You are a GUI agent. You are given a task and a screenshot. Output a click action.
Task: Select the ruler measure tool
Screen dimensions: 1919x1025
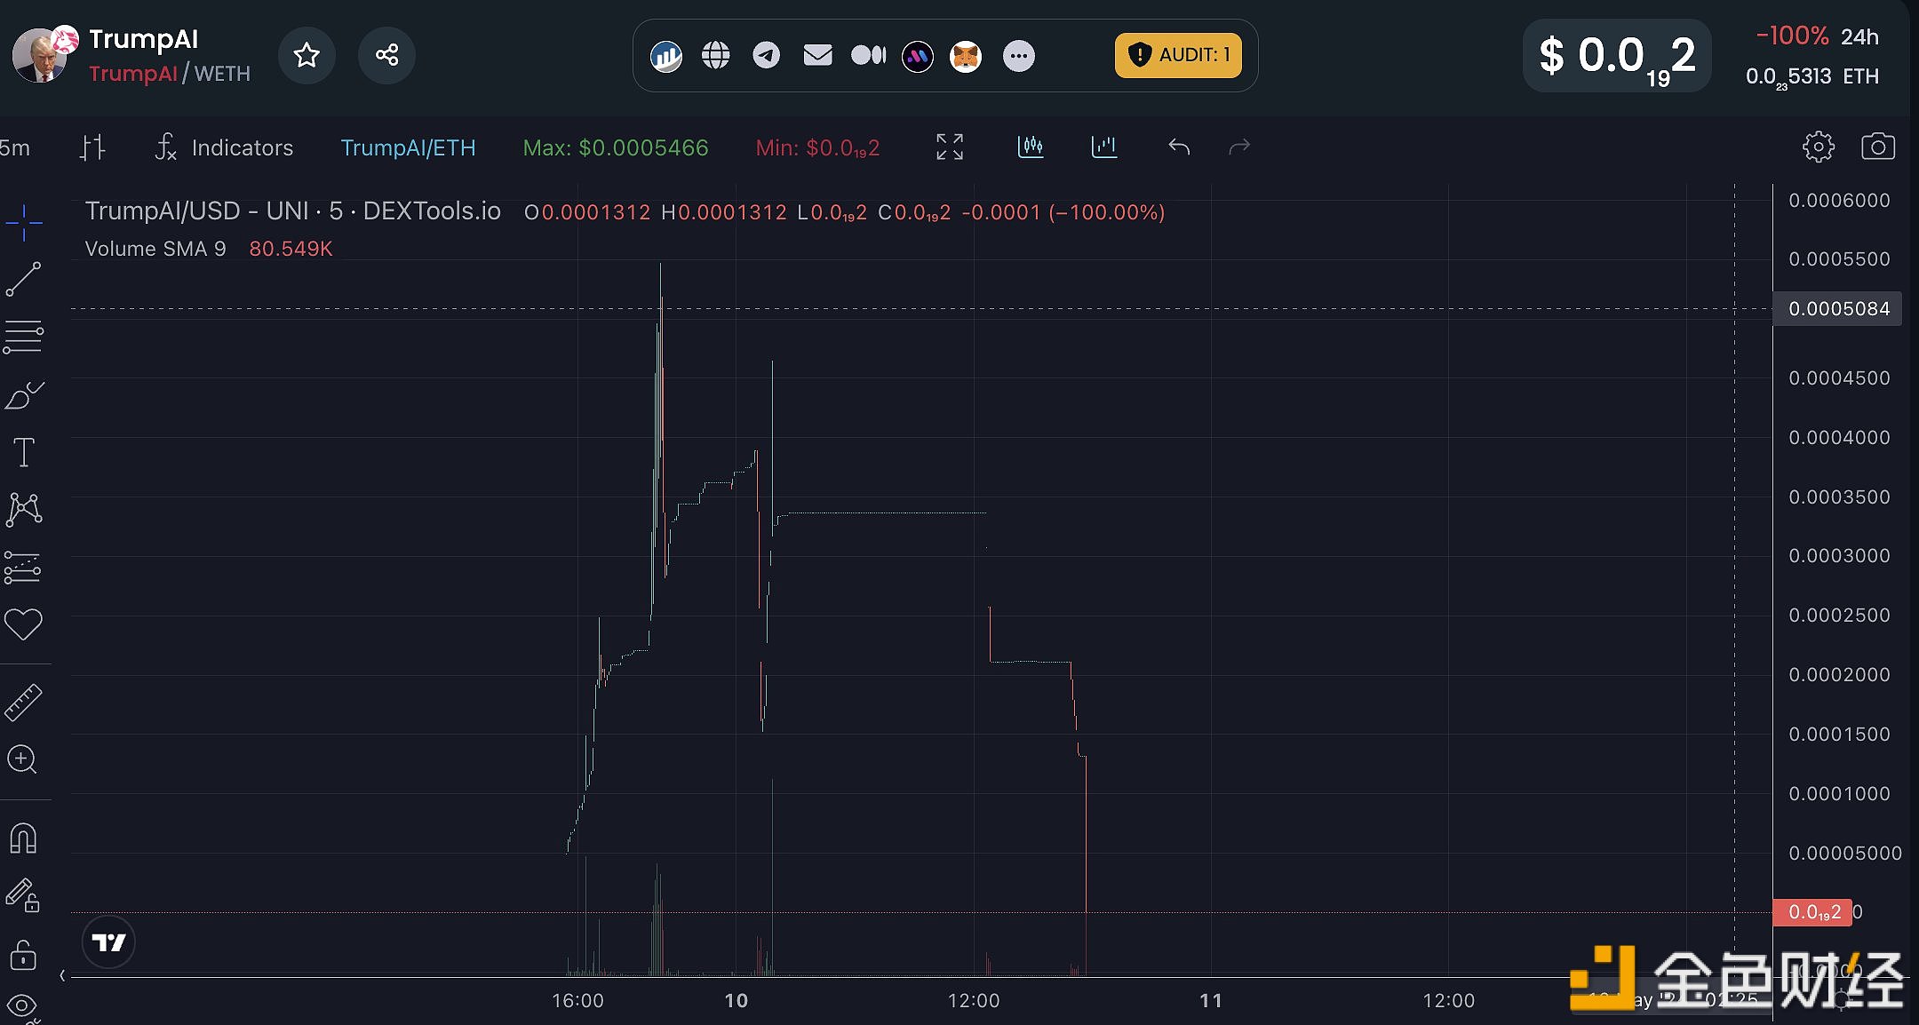[x=23, y=702]
